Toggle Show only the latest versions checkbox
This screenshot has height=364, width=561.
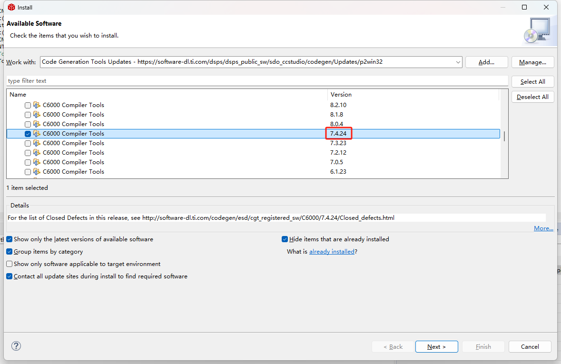(x=10, y=239)
